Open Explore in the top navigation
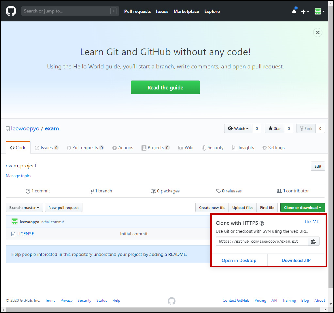 click(x=212, y=11)
